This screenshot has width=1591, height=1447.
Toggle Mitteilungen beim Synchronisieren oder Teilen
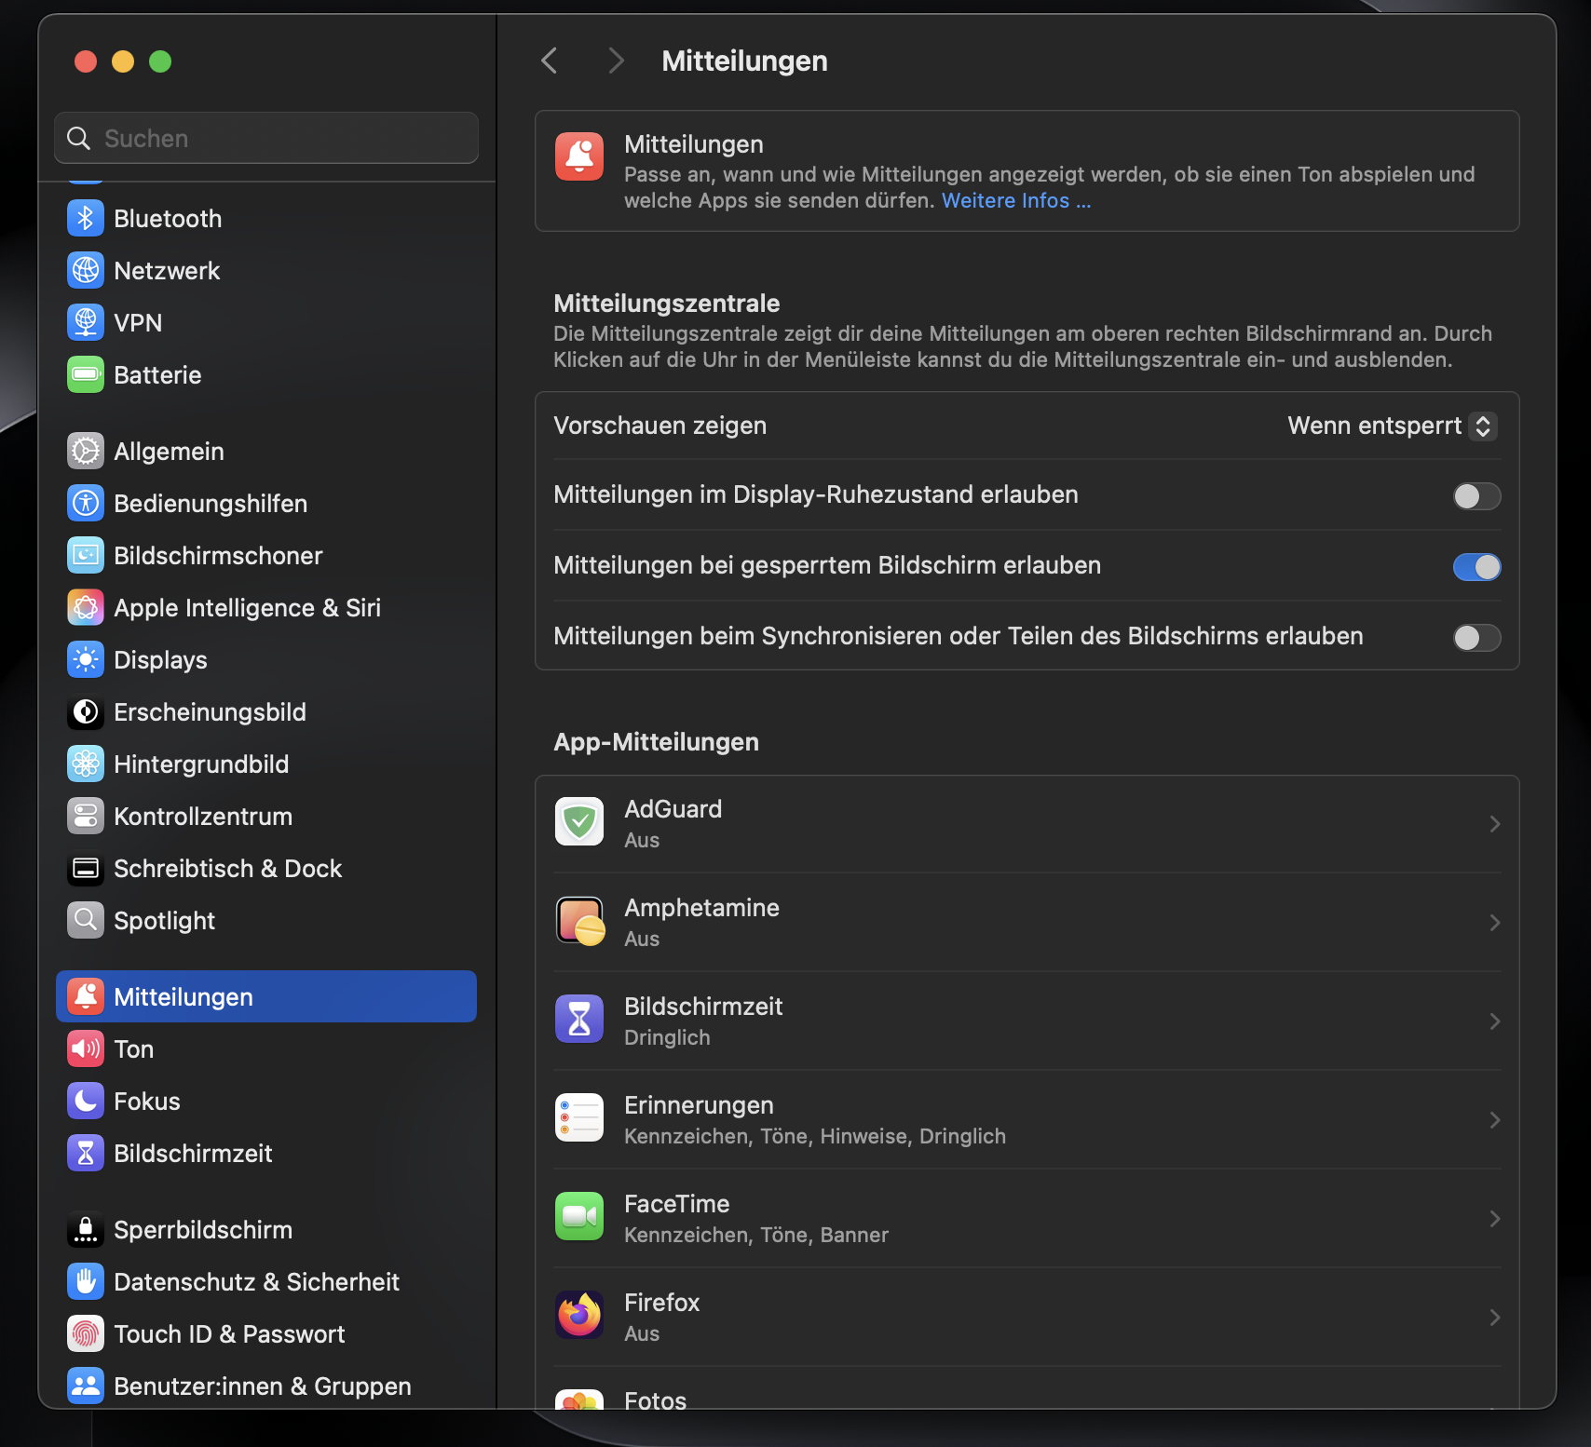(1475, 638)
